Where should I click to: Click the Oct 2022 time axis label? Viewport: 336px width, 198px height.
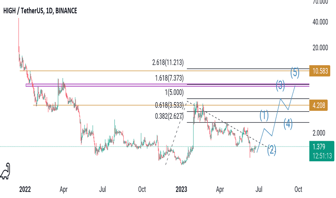[x=142, y=189]
